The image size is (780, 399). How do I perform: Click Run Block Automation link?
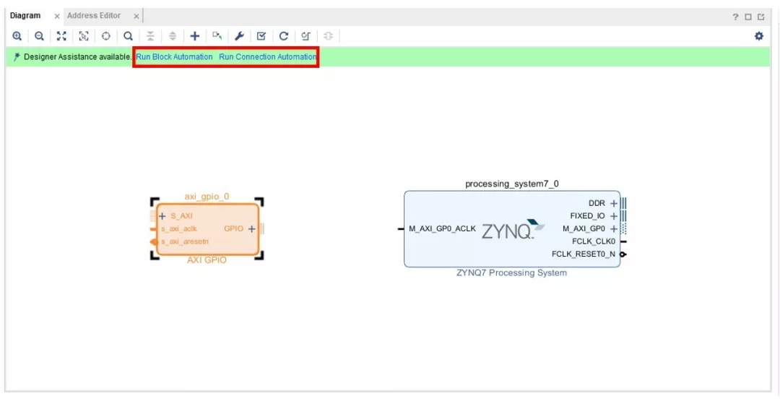175,57
